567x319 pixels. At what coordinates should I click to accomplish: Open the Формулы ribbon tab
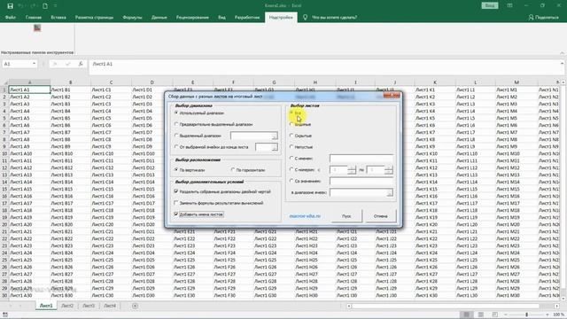click(132, 17)
